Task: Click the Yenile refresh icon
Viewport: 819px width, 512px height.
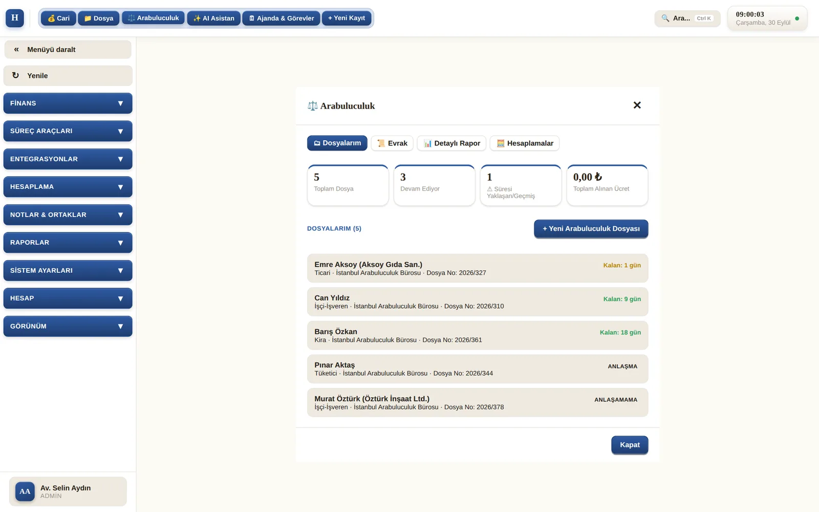Action: coord(15,75)
